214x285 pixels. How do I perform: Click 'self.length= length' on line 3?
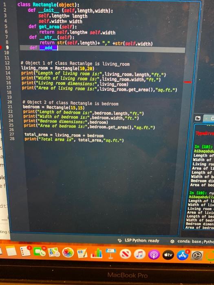tap(63, 16)
